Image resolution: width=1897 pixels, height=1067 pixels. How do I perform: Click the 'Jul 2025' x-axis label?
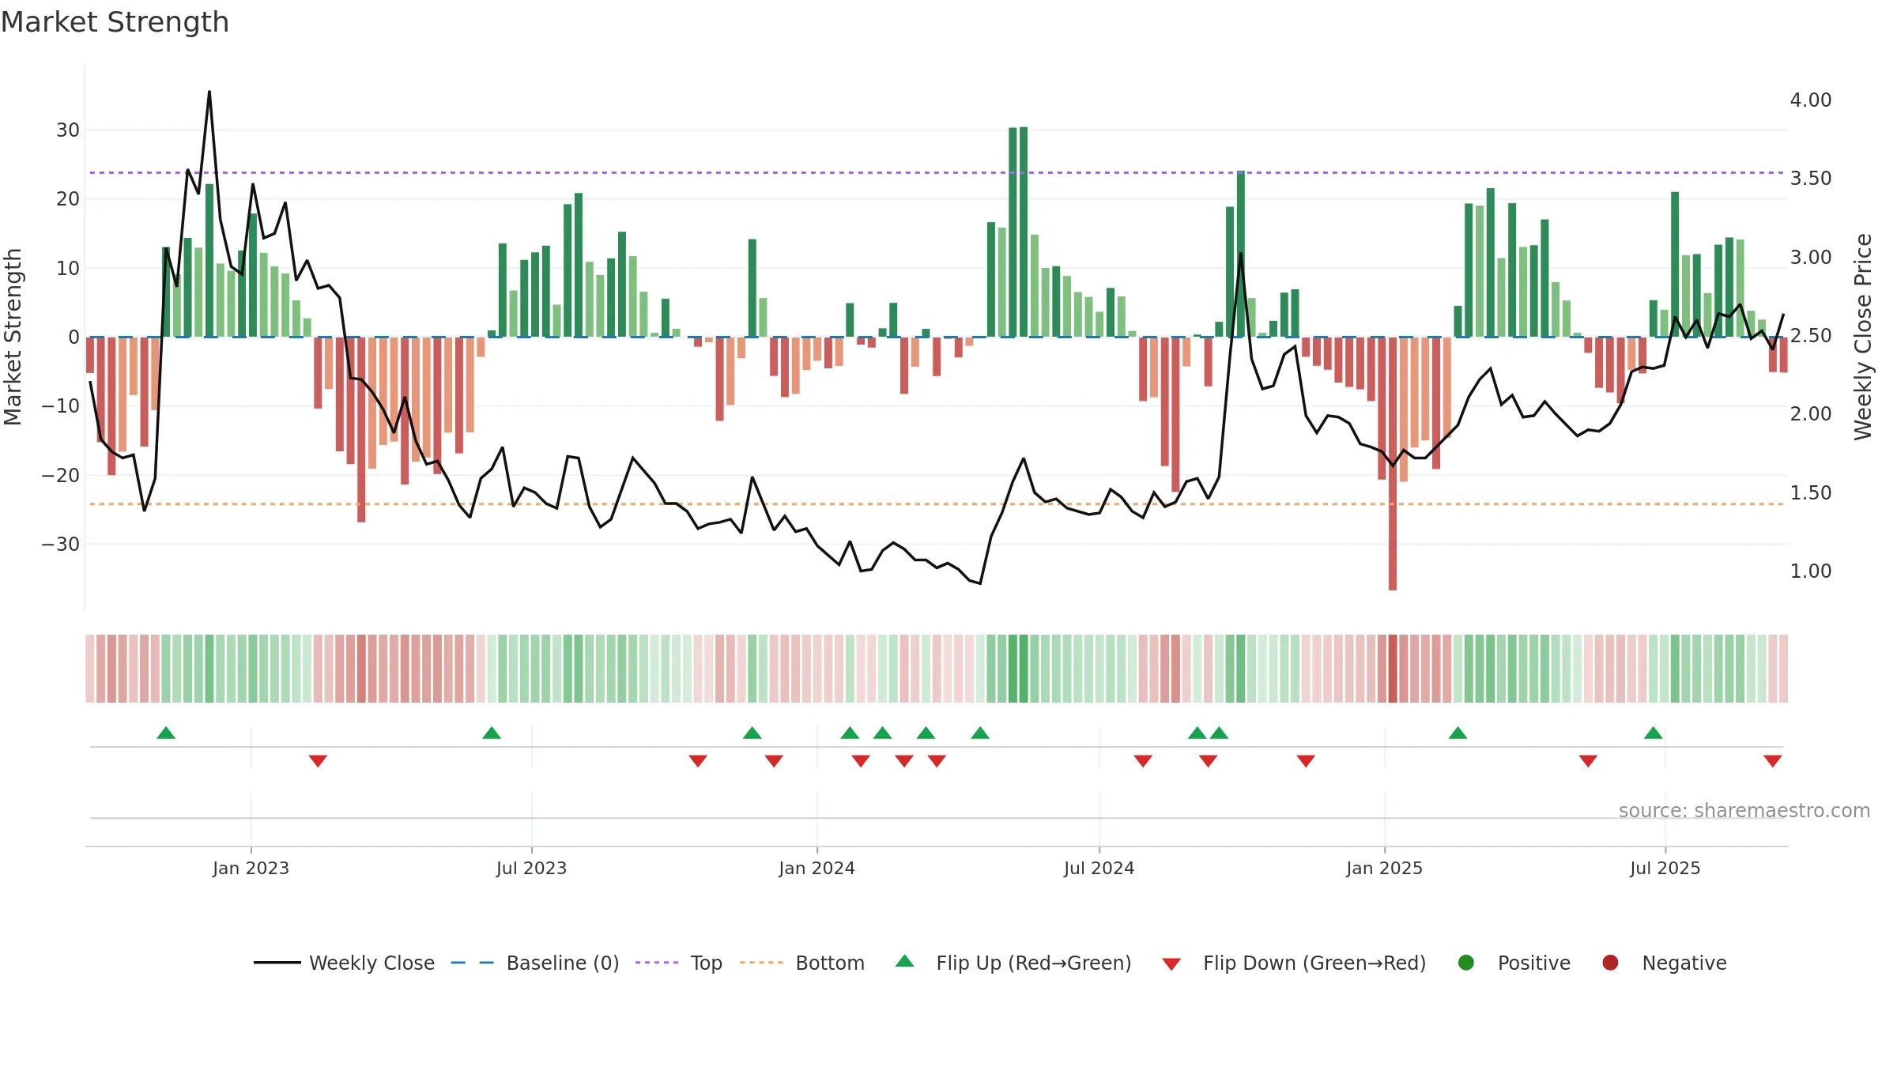[1665, 868]
